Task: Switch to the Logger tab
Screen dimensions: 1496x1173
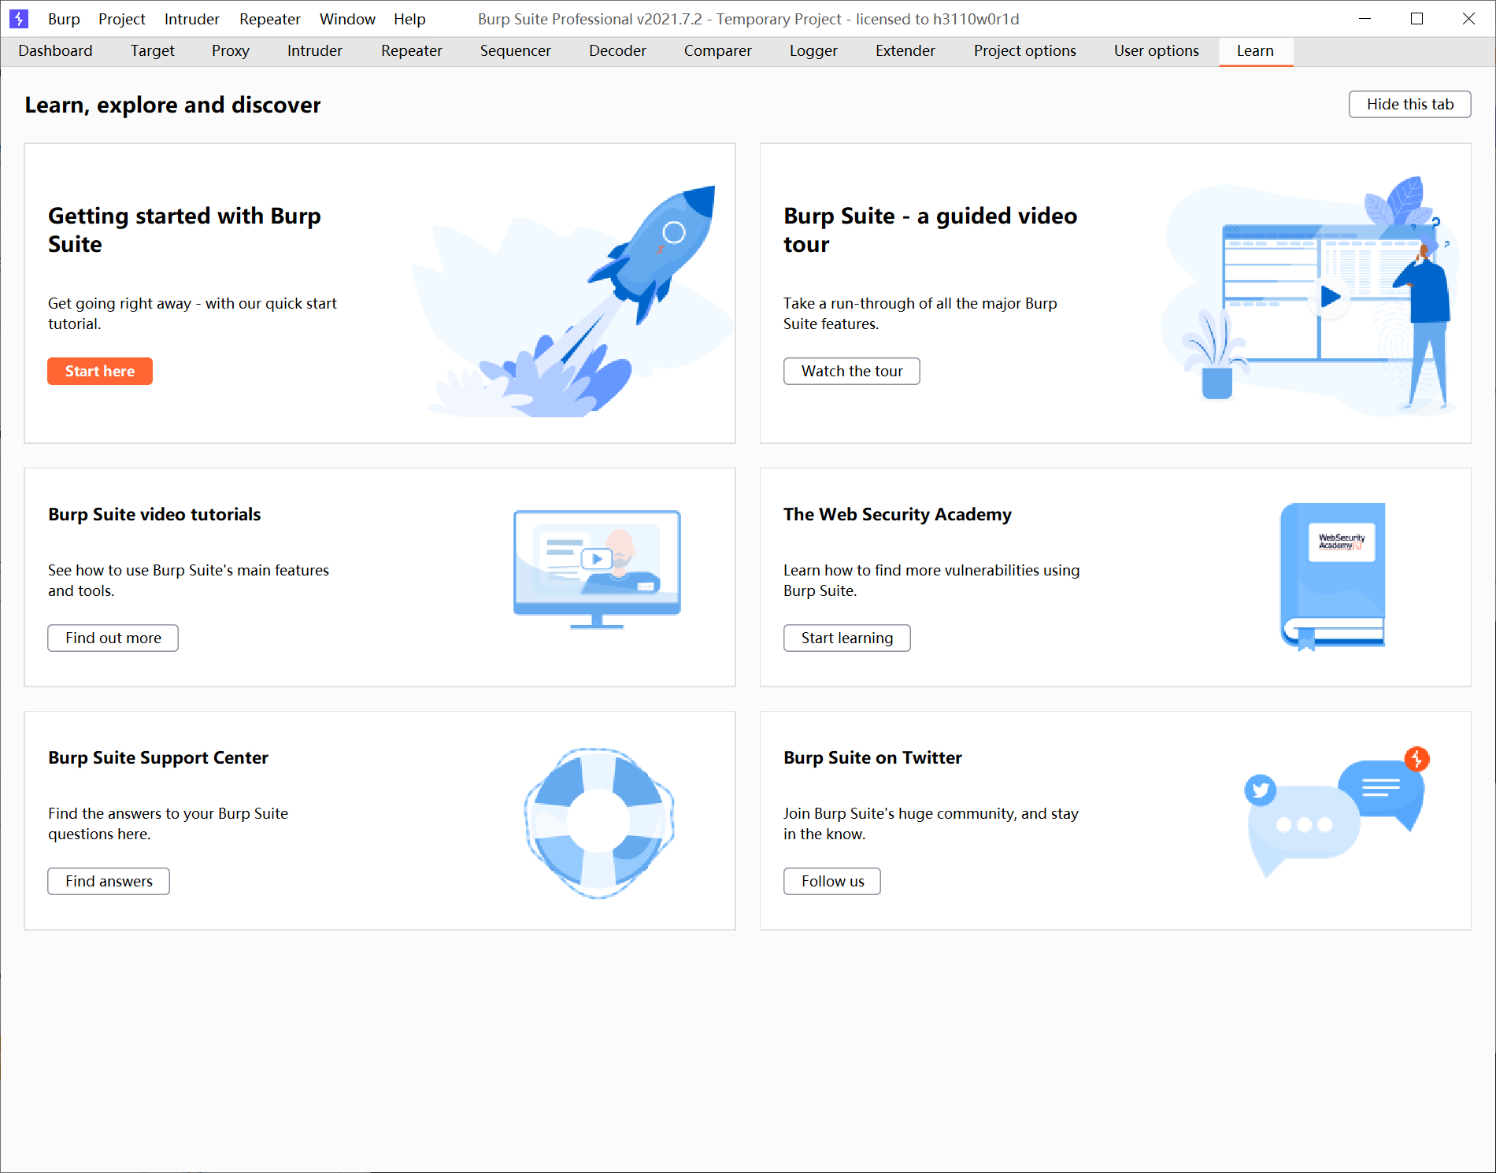Action: coord(814,51)
